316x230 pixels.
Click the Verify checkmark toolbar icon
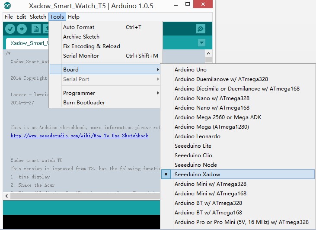(x=10, y=29)
